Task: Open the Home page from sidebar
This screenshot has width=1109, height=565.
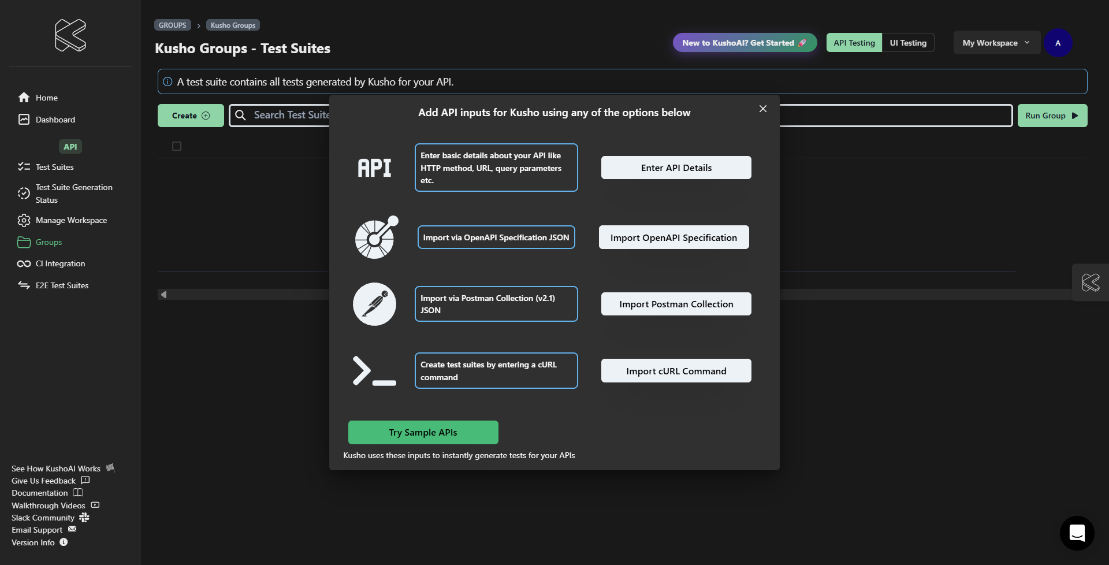Action: [46, 98]
